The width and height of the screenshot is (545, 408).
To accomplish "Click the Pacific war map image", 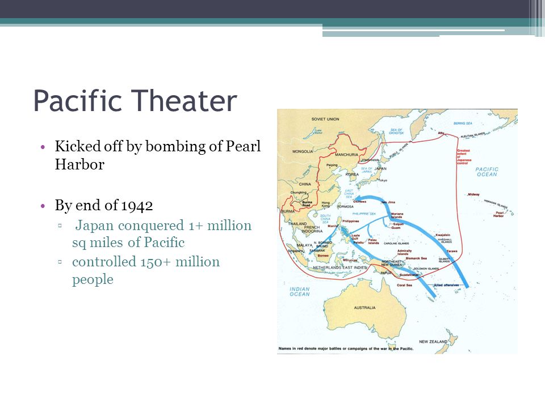I will [x=397, y=231].
